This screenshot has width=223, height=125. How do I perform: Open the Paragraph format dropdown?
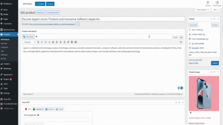tap(29, 42)
